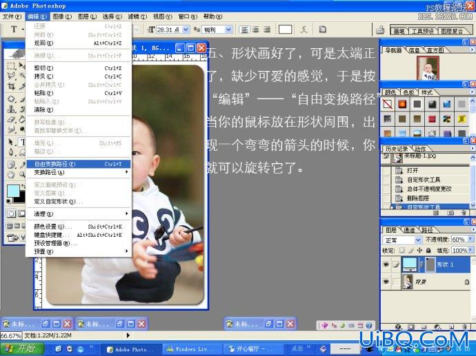476x356 pixels.
Task: Select the Path Selection arrow tool
Action: tap(11, 142)
